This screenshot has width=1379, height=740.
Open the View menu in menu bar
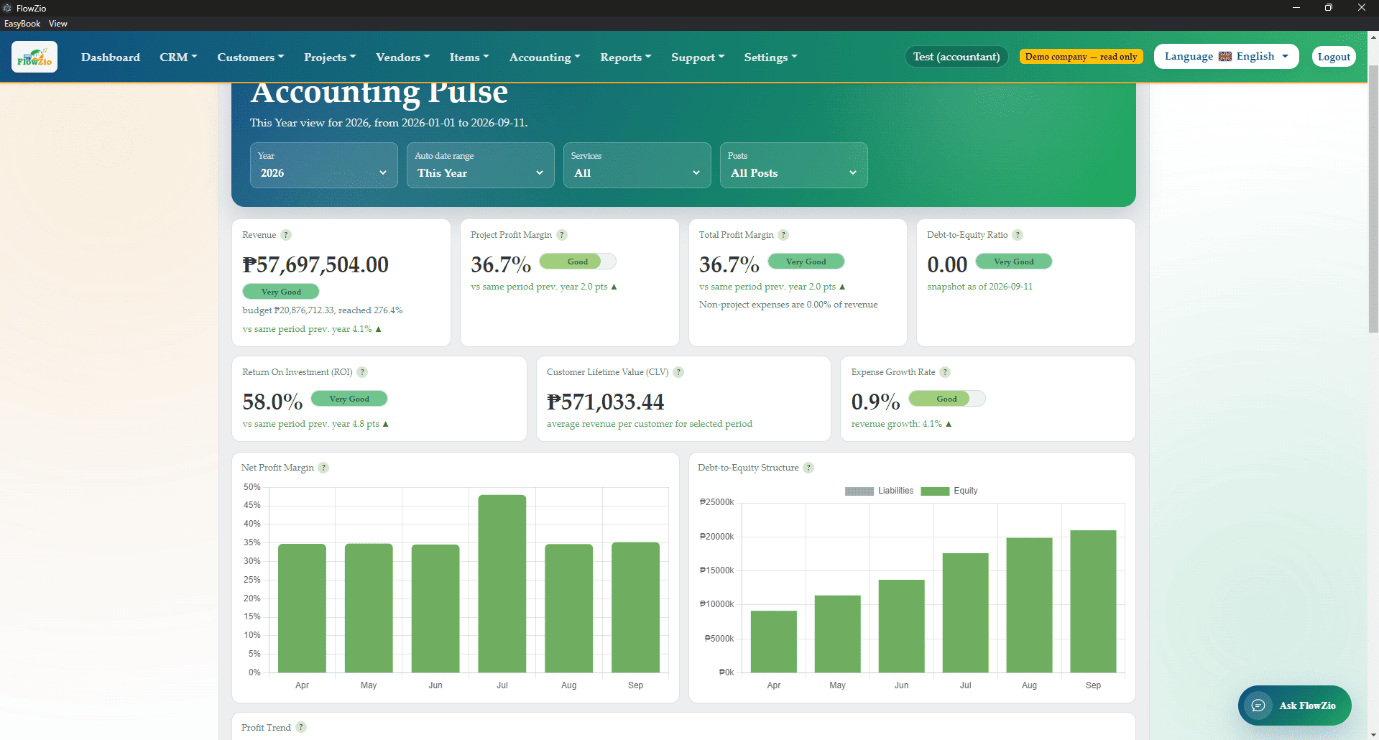click(x=58, y=24)
